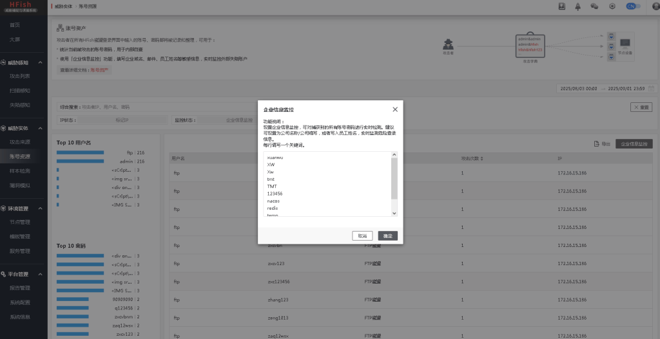Go to 首页 in the sidebar

pos(15,24)
